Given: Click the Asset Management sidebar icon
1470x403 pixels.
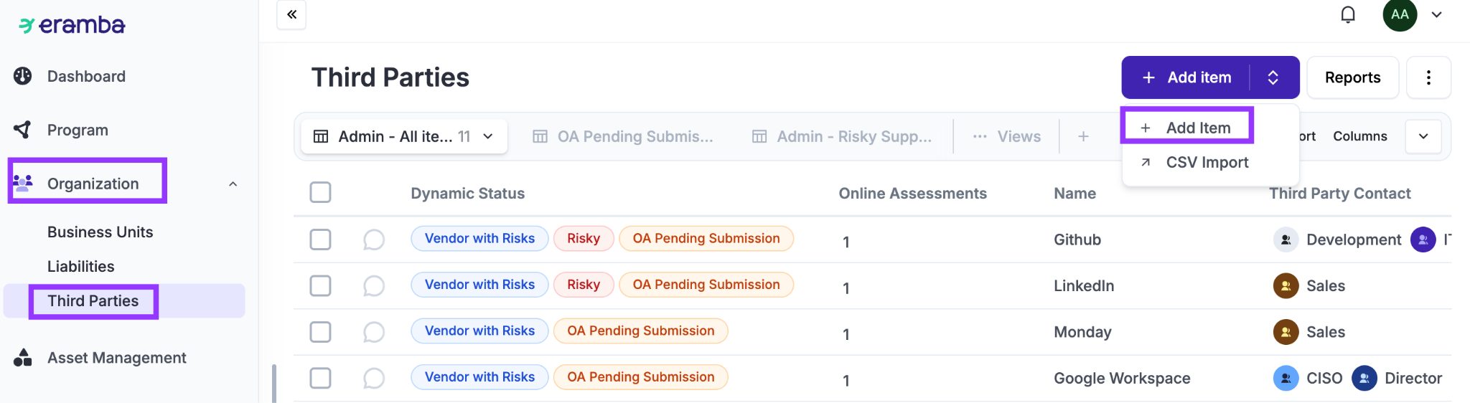Looking at the screenshot, I should pyautogui.click(x=23, y=357).
